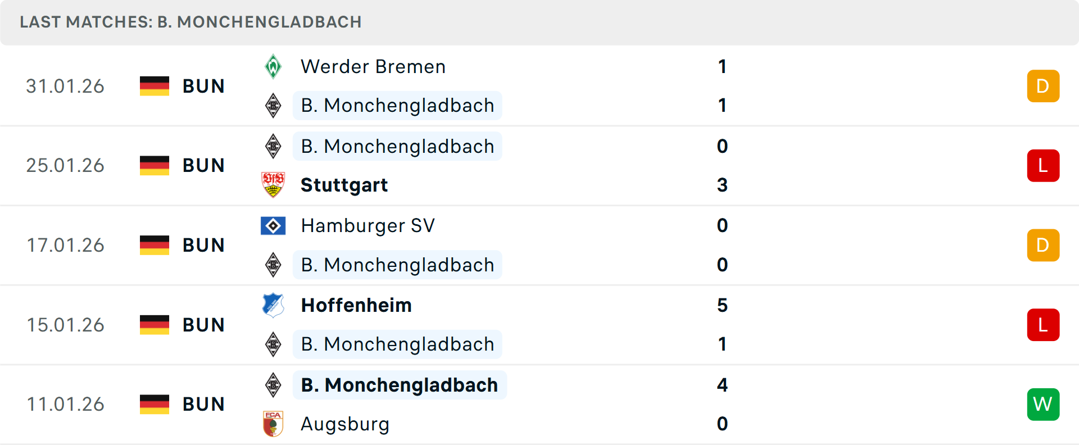Viewport: 1079px width, 445px height.
Task: Expand the LAST MATCHES section header
Action: coord(191,22)
